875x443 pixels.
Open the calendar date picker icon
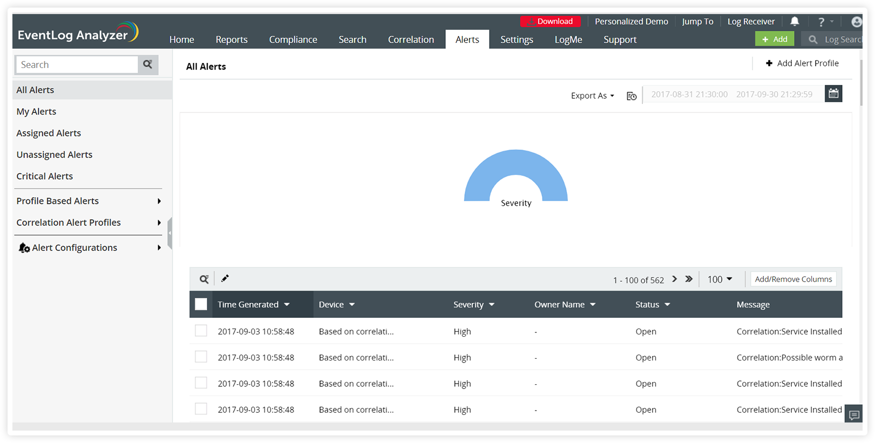833,94
